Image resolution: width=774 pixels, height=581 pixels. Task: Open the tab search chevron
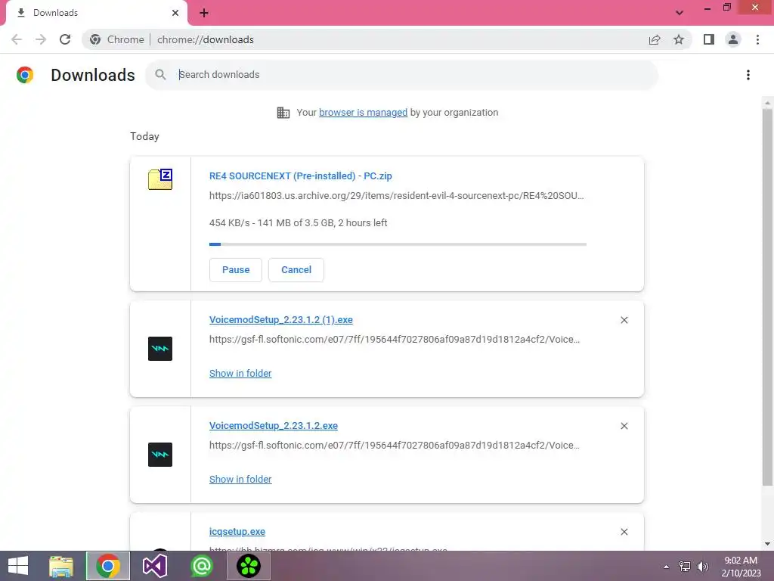pos(680,13)
